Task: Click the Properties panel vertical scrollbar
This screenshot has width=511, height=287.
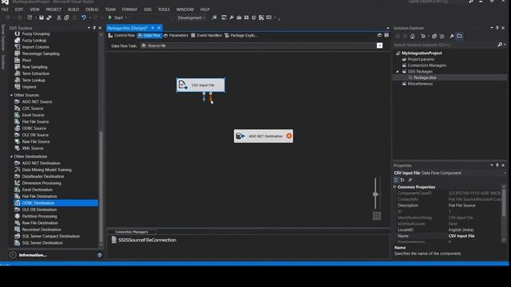Action: coord(504,214)
